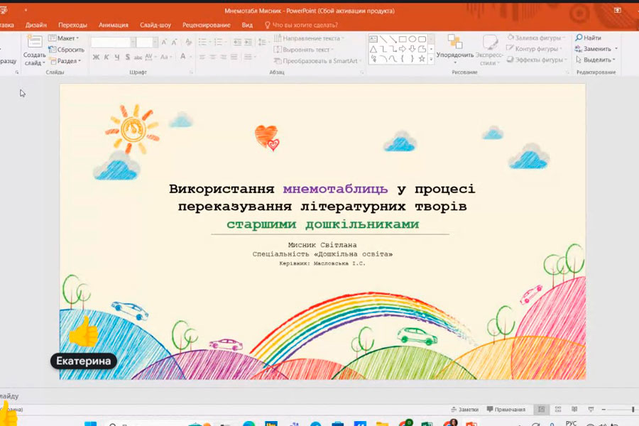
Task: Toggle Заметки notes pane in status bar
Action: click(464, 410)
